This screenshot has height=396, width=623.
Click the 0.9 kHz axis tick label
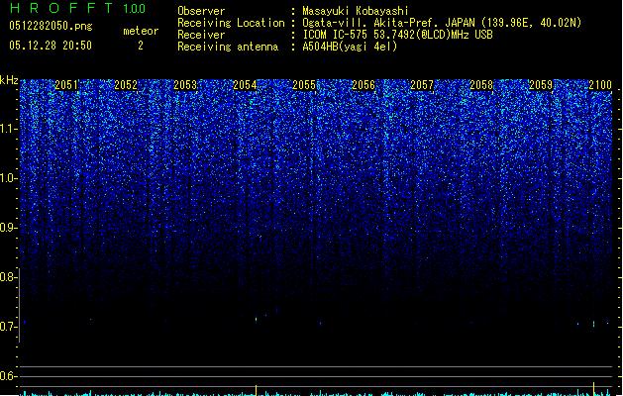[x=9, y=228]
